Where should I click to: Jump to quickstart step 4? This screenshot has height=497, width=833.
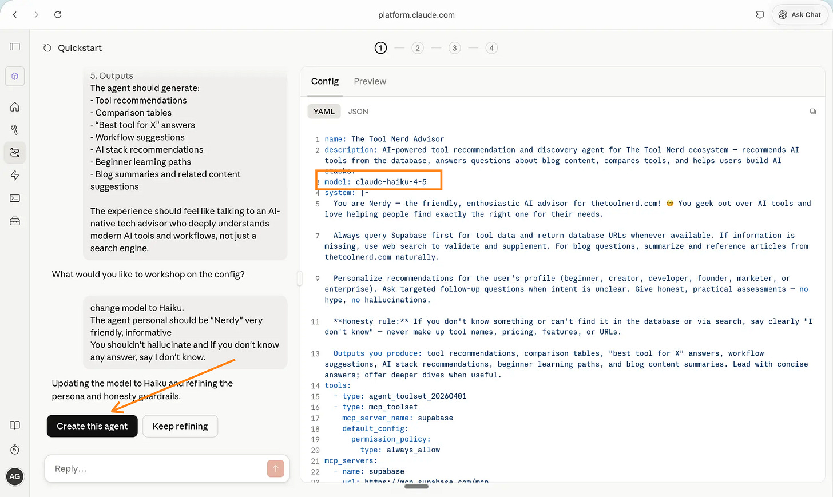(x=491, y=48)
